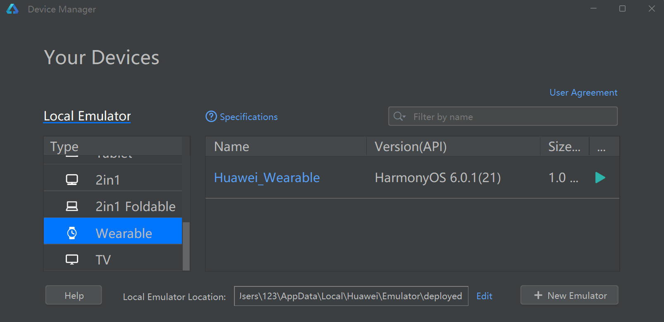
Task: Click the Size column header
Action: click(x=564, y=147)
